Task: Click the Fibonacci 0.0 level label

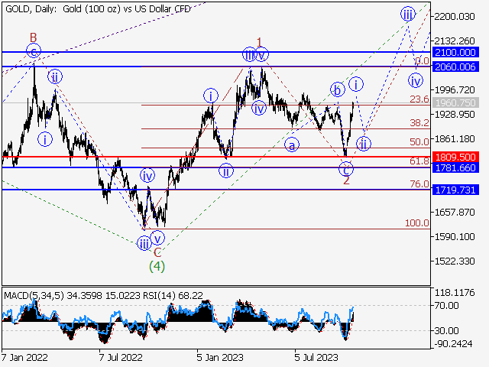Action: pos(422,60)
